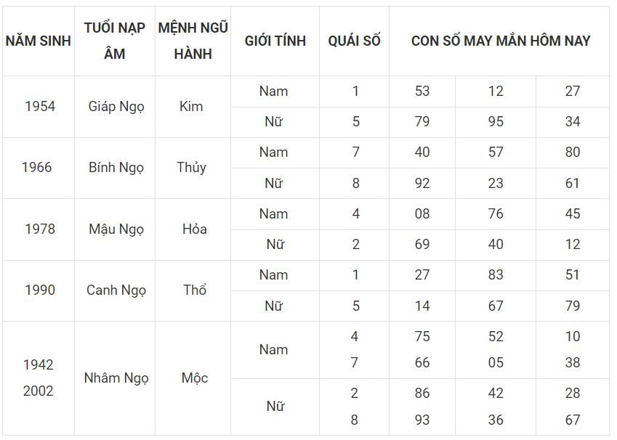
Task: Click the GIỚI TÍNH column header
Action: tap(275, 41)
